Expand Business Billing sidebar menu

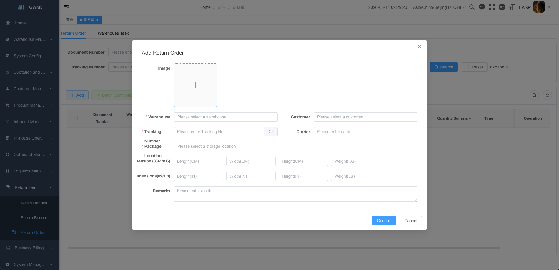pos(29,248)
